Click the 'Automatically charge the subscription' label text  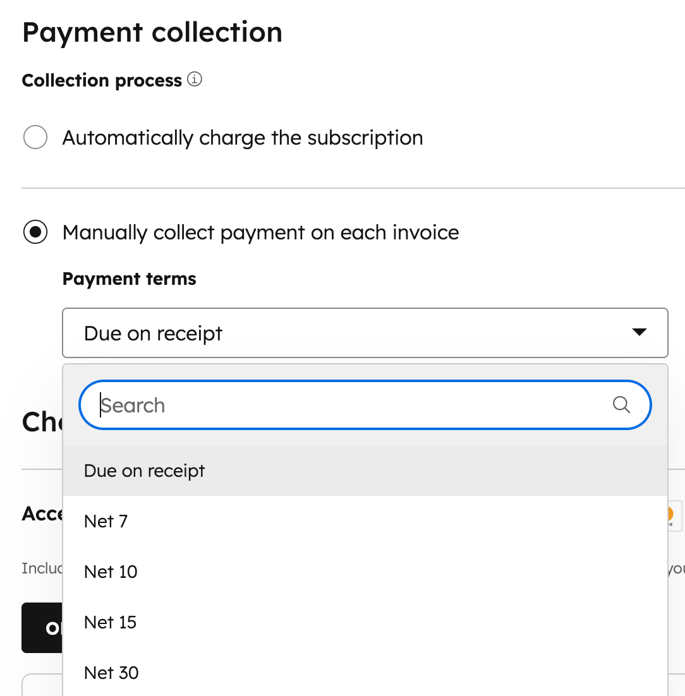(243, 138)
